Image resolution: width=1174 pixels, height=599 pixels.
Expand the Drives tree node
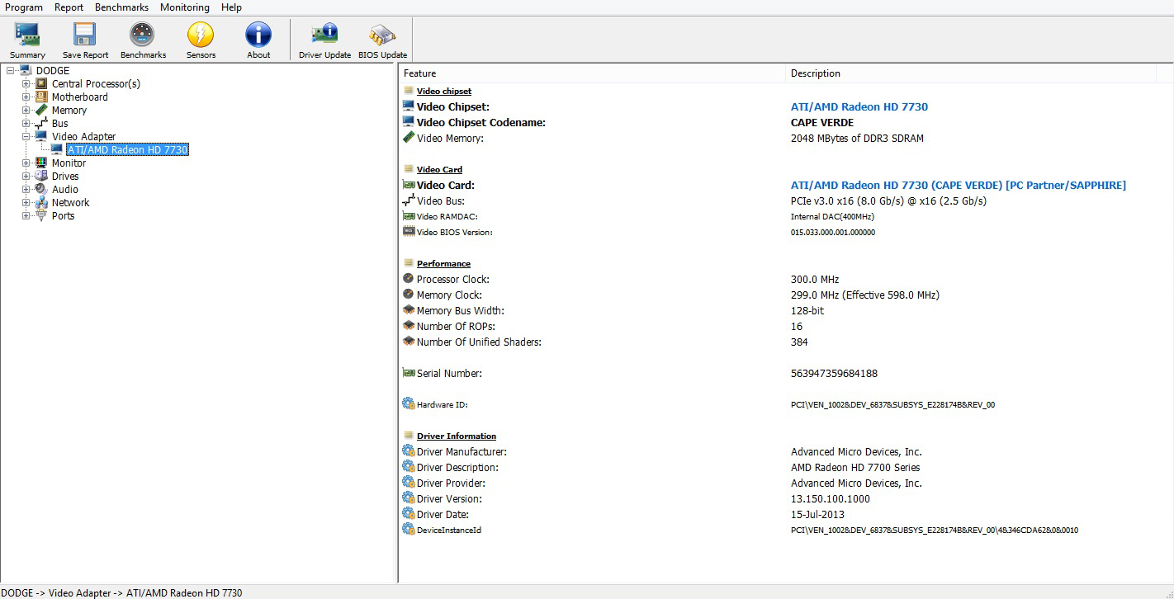pyautogui.click(x=26, y=176)
